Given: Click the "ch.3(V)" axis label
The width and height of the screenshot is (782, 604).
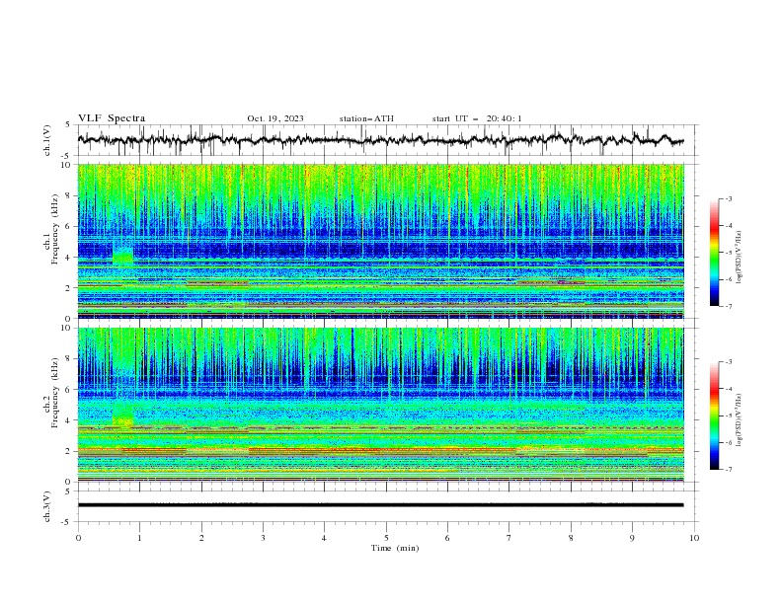Looking at the screenshot, I should click(x=47, y=506).
